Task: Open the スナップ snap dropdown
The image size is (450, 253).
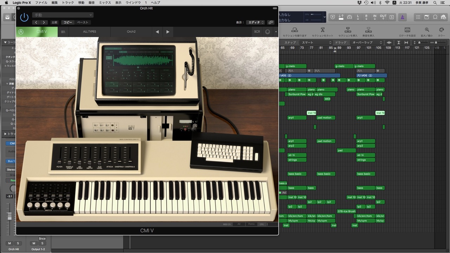Action: pos(317,43)
